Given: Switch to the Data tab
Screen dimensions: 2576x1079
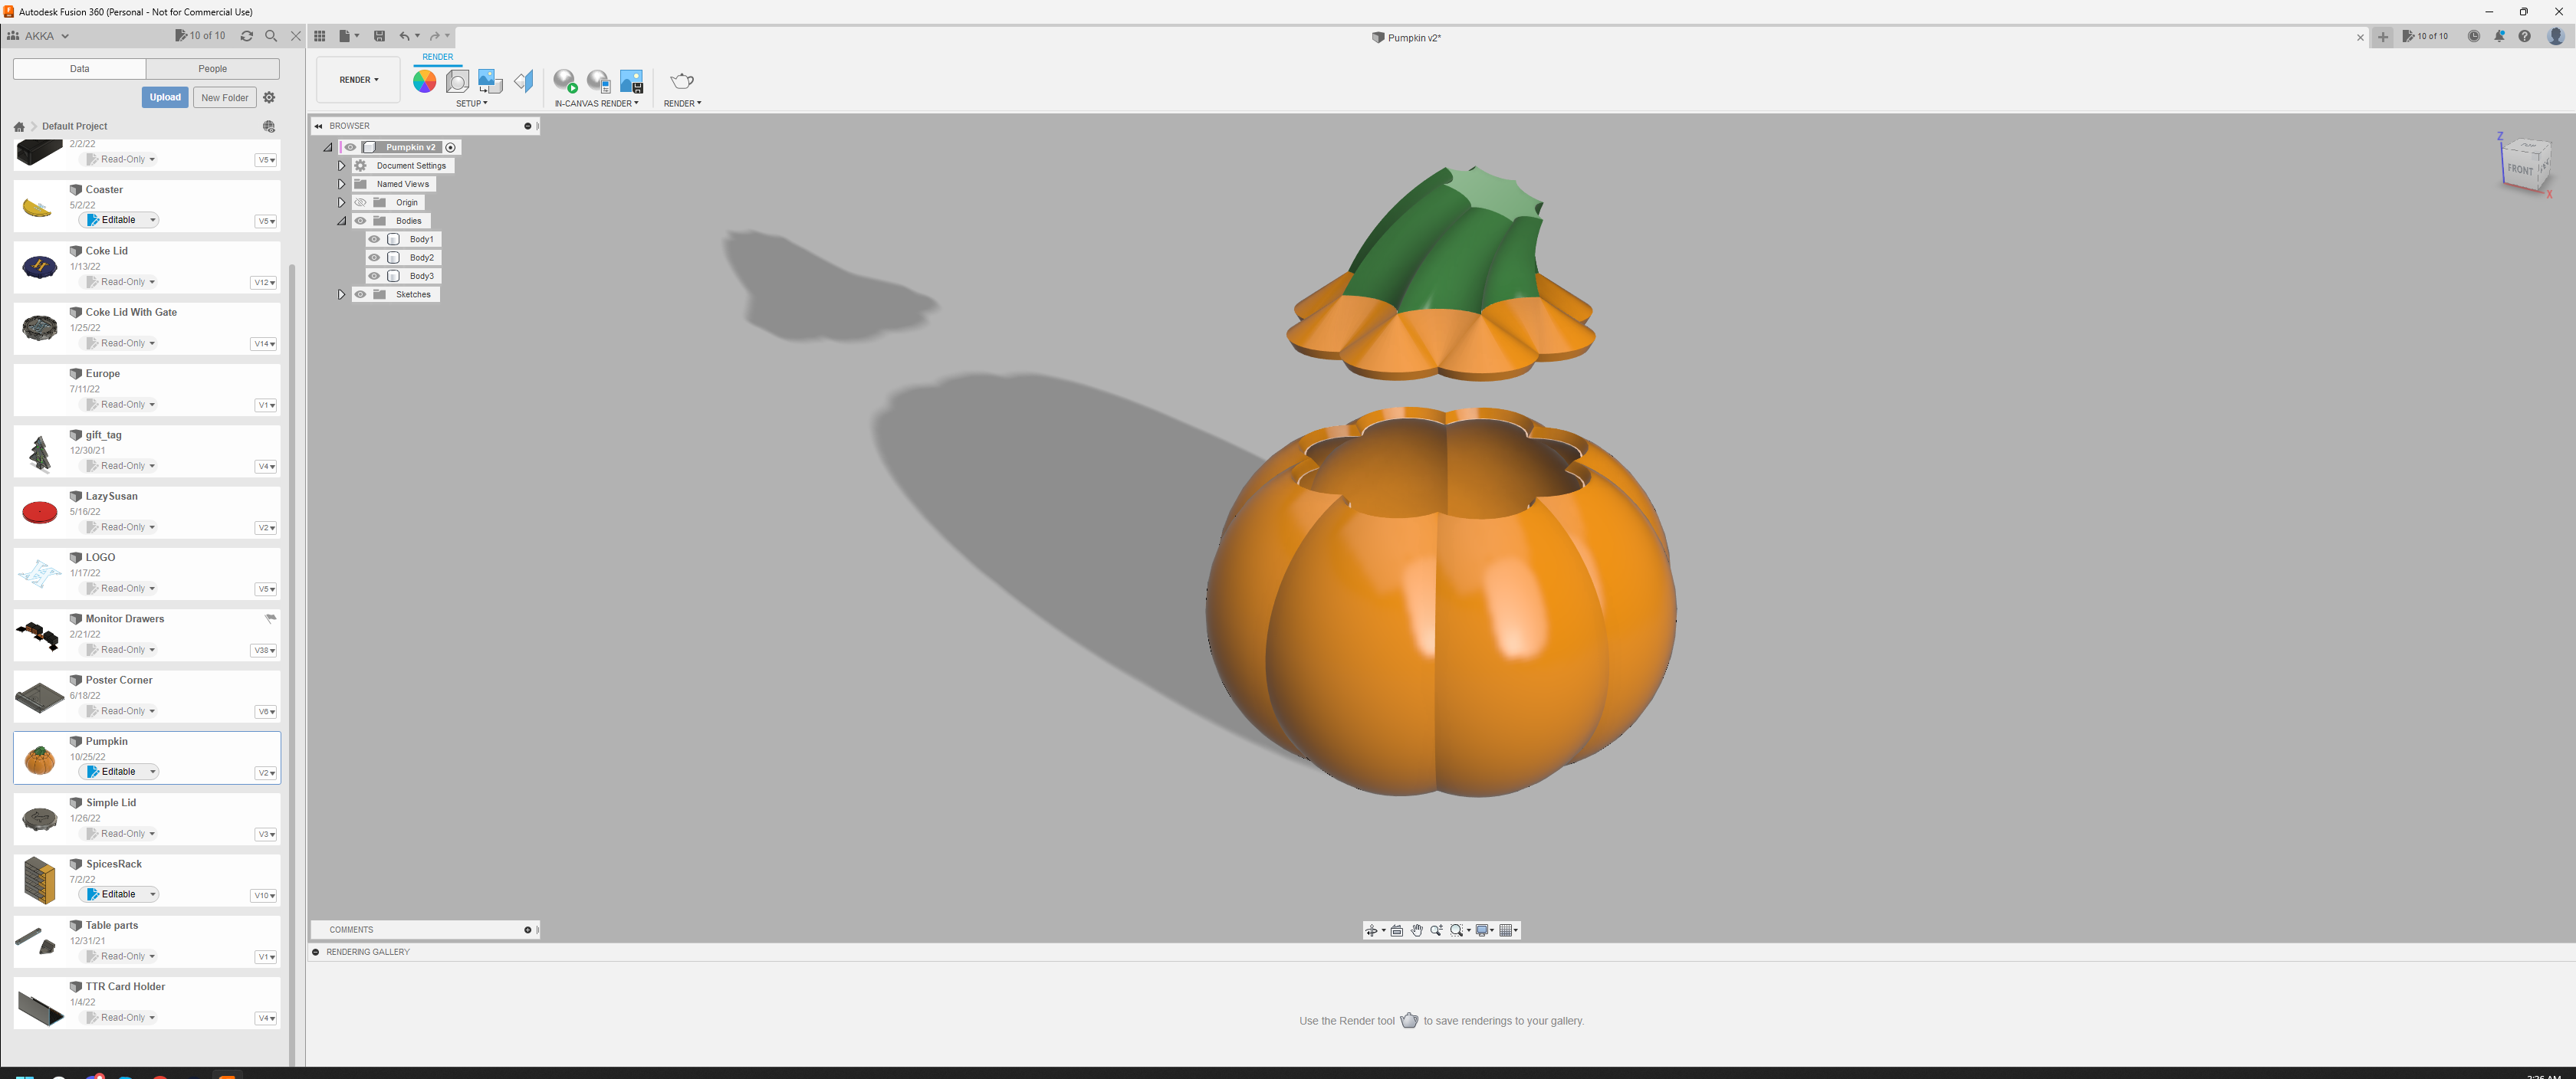Looking at the screenshot, I should point(79,69).
